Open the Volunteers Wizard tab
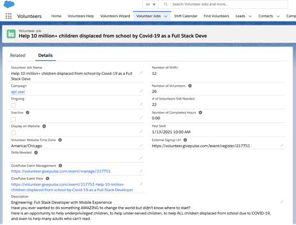296x225 pixels. point(115,16)
